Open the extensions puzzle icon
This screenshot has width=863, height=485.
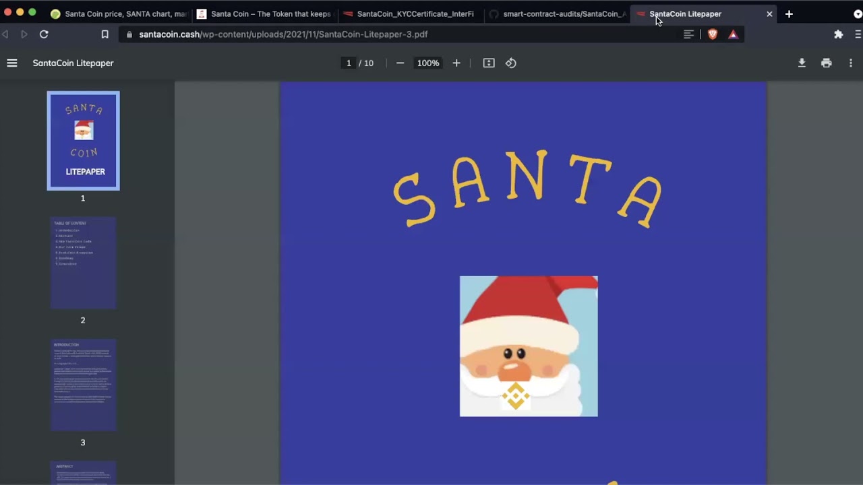pyautogui.click(x=839, y=34)
